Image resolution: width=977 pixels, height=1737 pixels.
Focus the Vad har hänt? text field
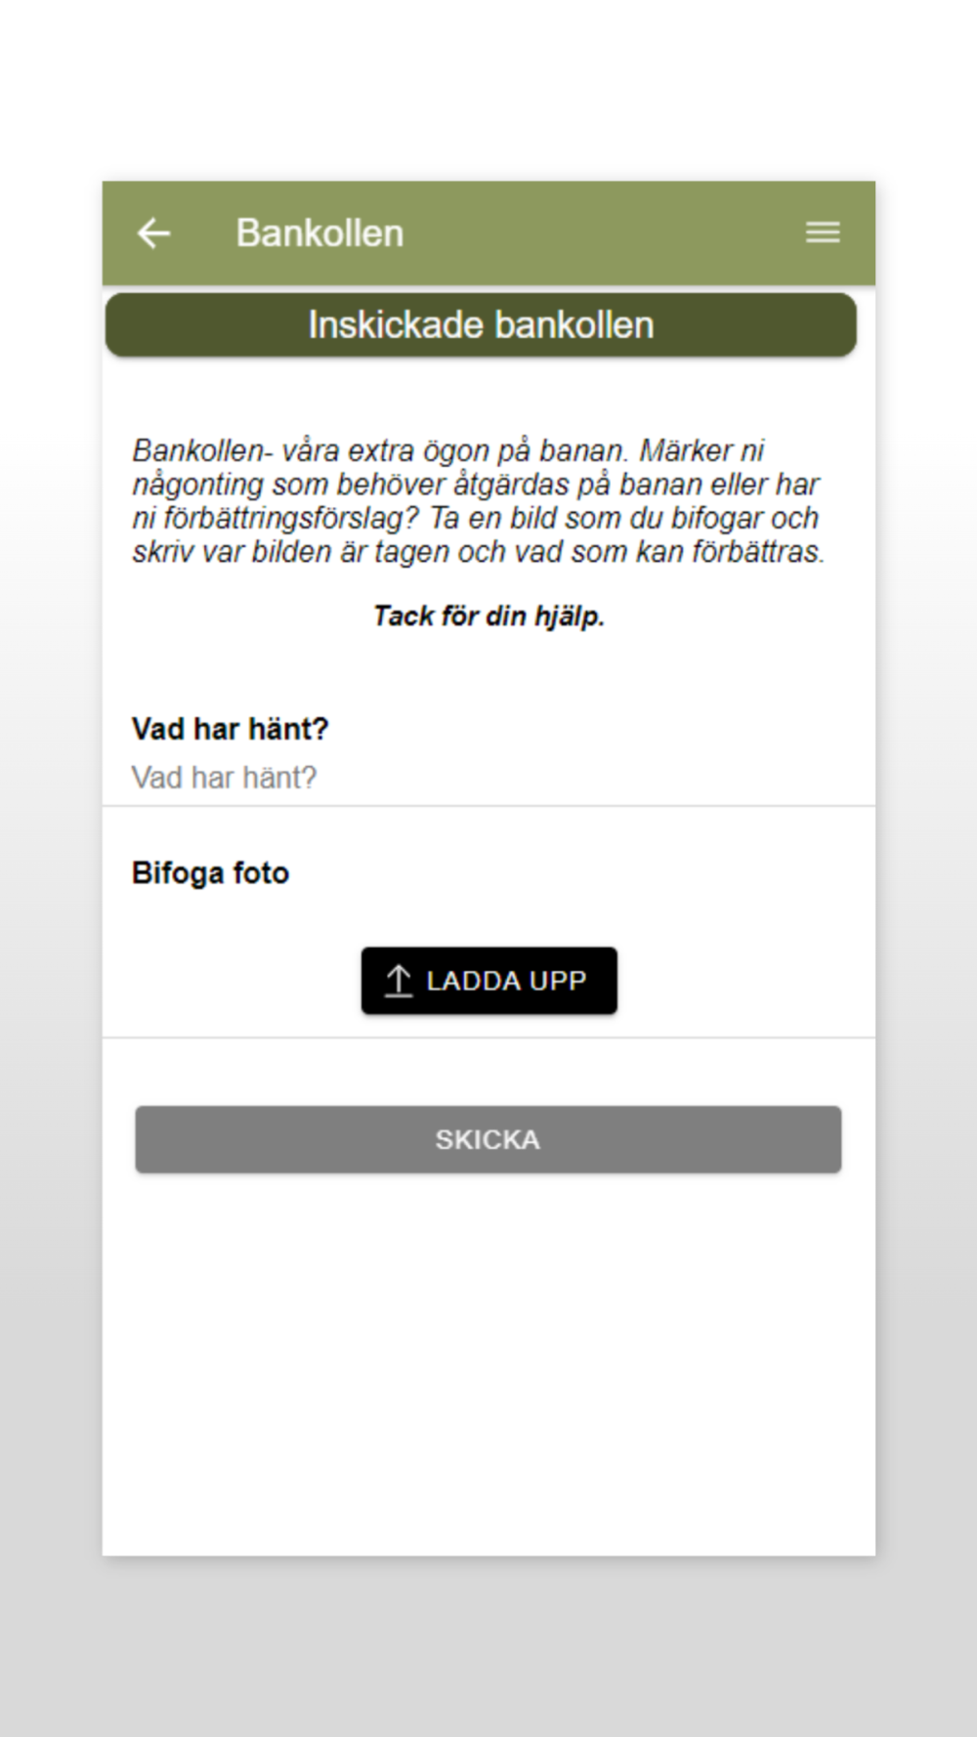pos(488,778)
